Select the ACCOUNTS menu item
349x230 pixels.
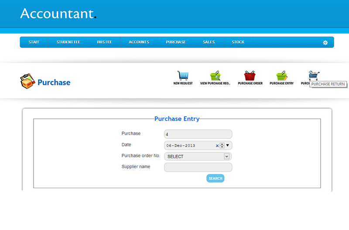click(139, 42)
